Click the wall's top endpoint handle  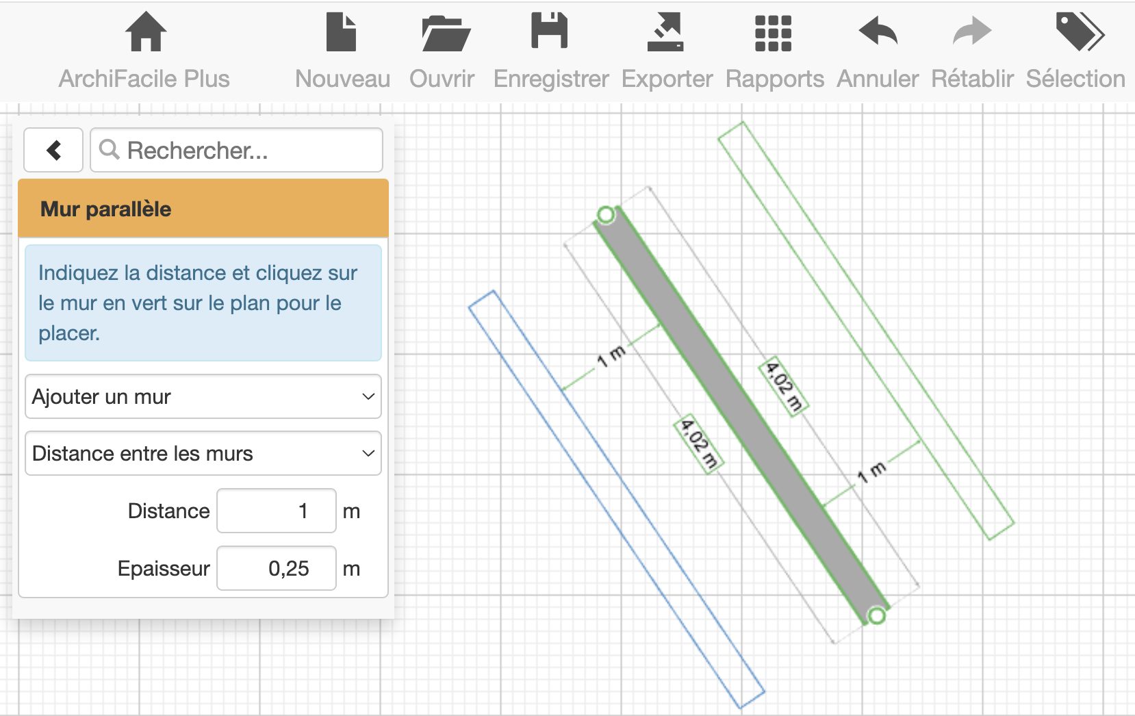click(605, 215)
